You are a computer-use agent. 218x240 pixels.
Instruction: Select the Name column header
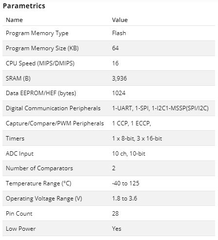tap(14, 20)
